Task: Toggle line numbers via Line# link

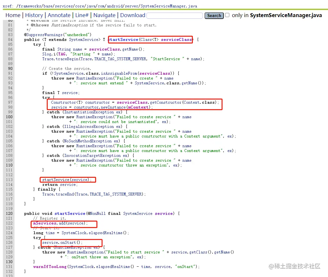Action: tap(82, 15)
